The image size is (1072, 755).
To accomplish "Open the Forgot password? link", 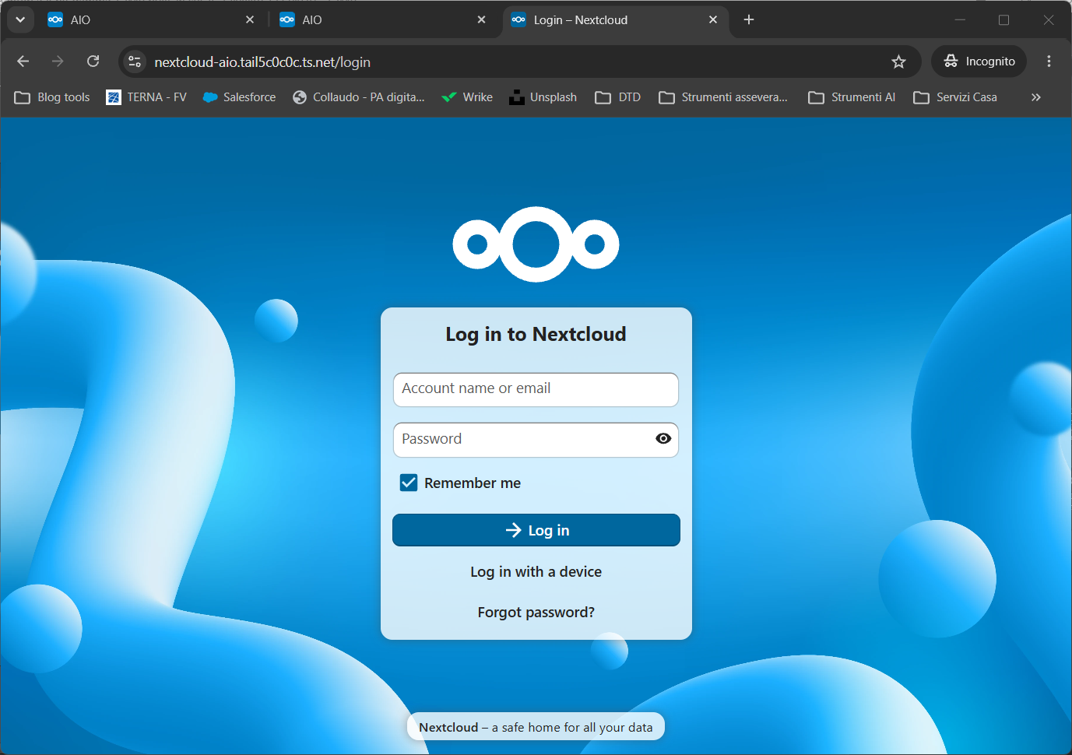I will pyautogui.click(x=536, y=612).
